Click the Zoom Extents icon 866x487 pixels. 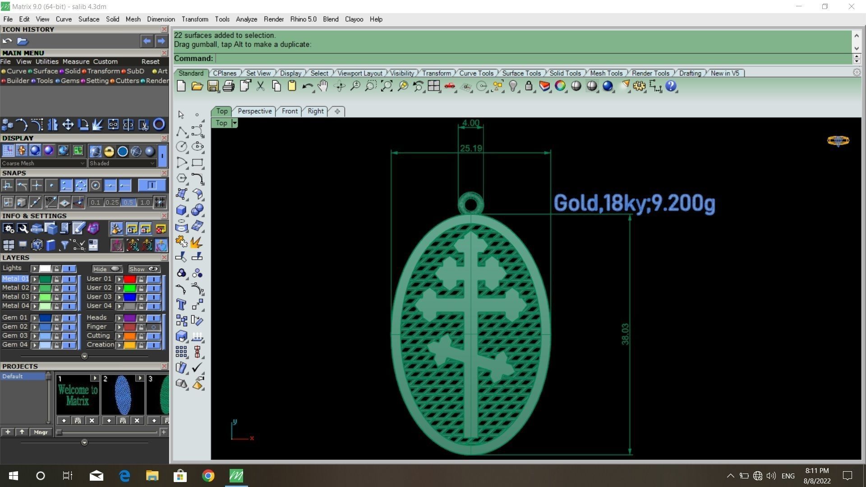point(387,86)
